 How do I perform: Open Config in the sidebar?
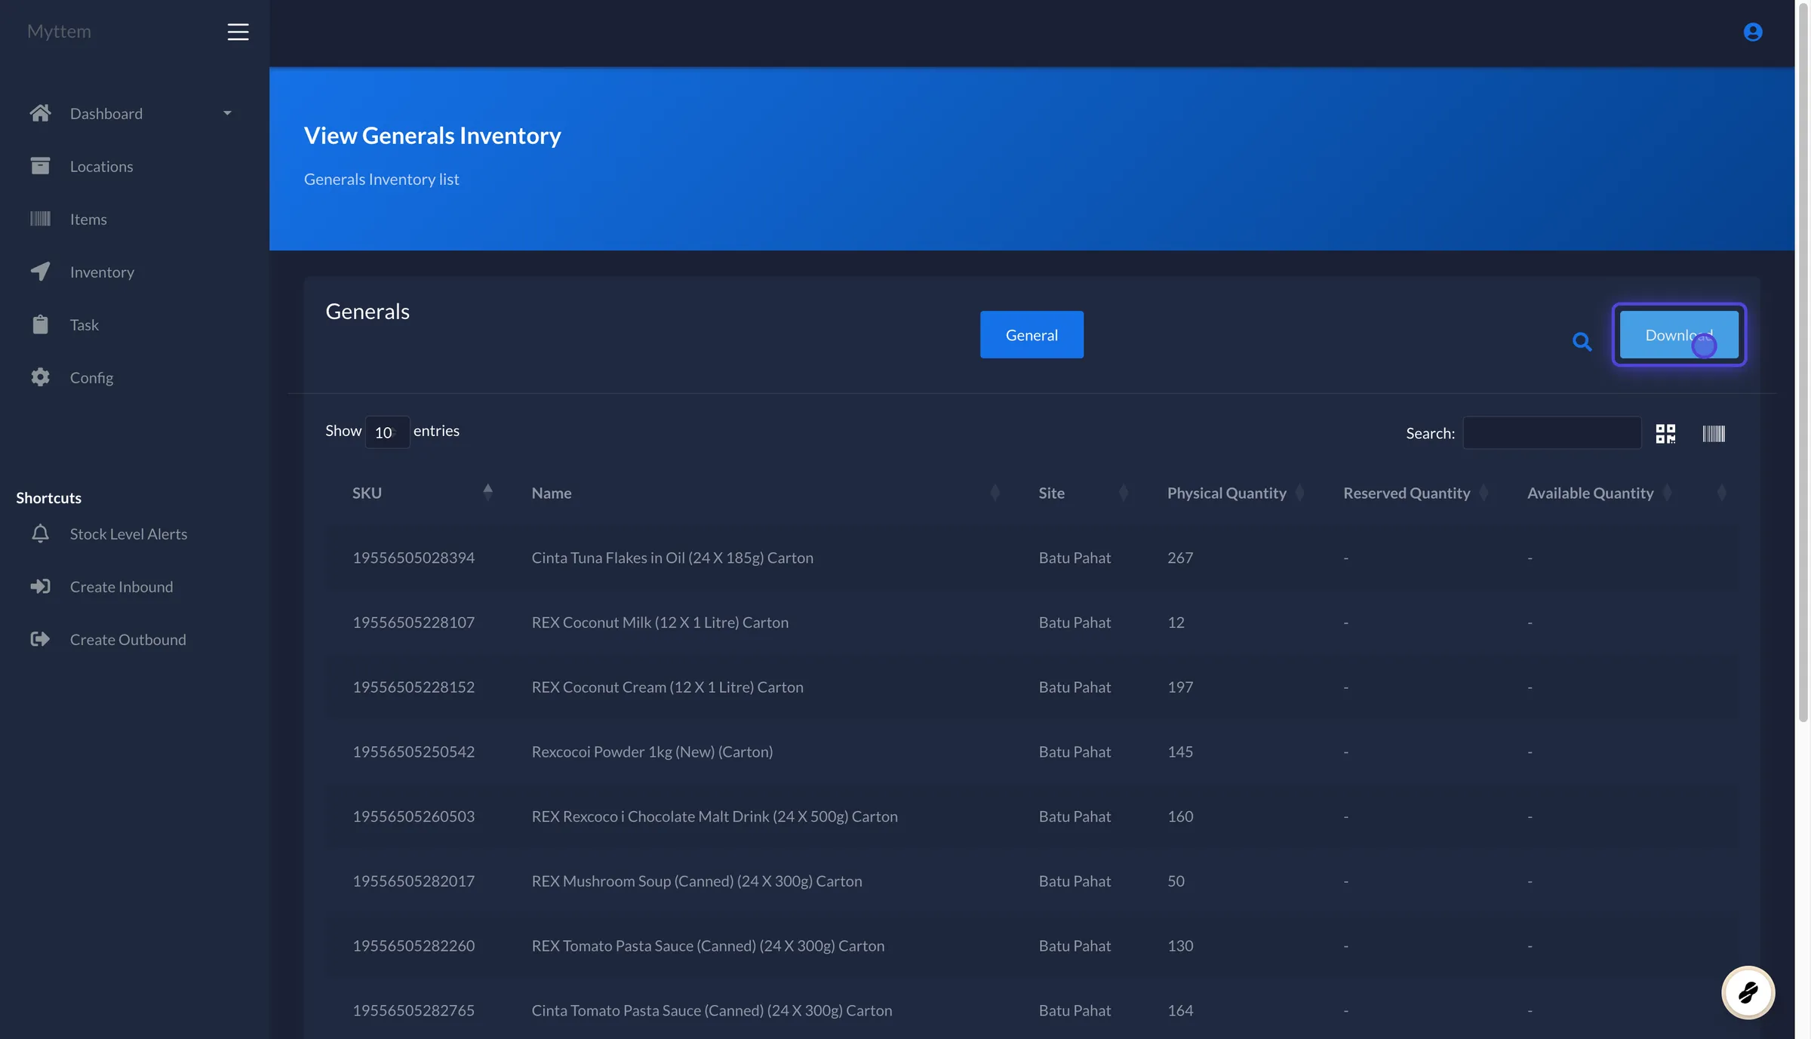[x=91, y=377]
